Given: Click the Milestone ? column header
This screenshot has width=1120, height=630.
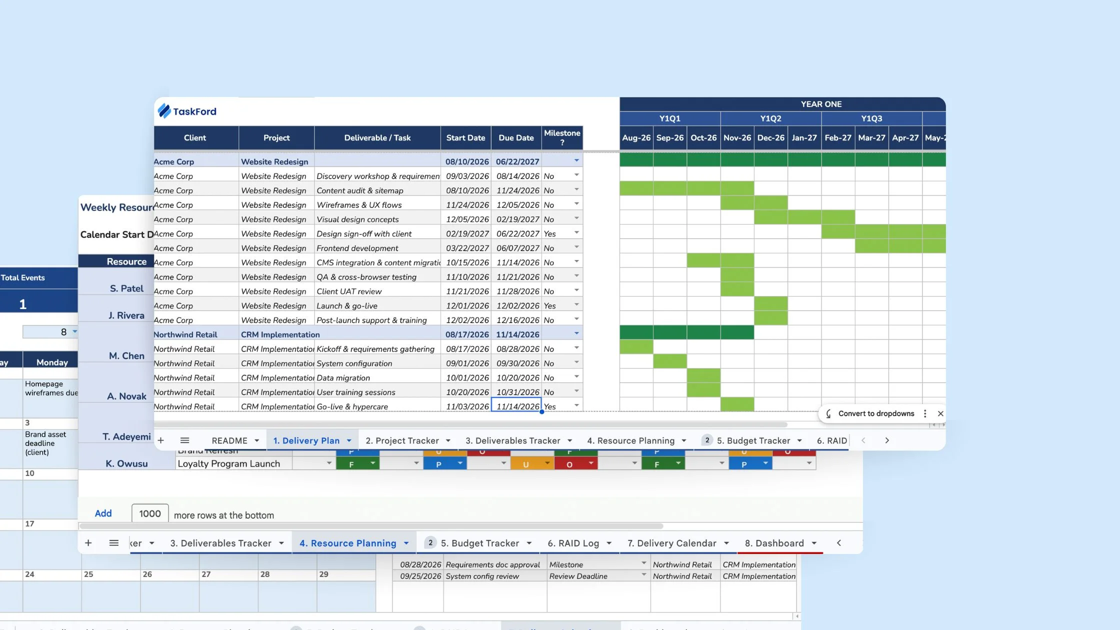Looking at the screenshot, I should coord(562,137).
